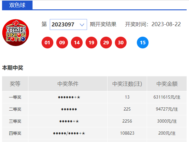Click the 奖等 column header

tap(15, 84)
